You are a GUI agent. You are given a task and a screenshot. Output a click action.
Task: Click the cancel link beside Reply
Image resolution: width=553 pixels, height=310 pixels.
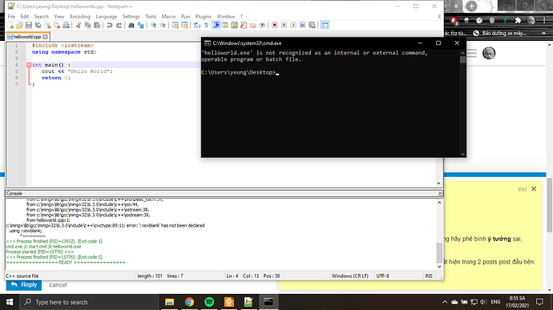(58, 285)
